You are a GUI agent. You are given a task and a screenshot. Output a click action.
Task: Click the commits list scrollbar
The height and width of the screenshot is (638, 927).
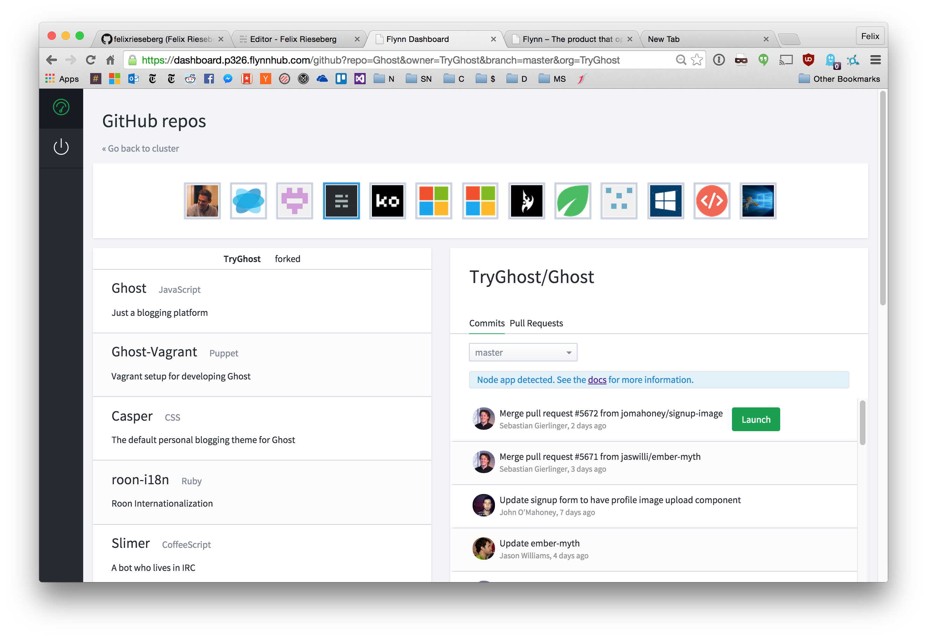point(862,422)
